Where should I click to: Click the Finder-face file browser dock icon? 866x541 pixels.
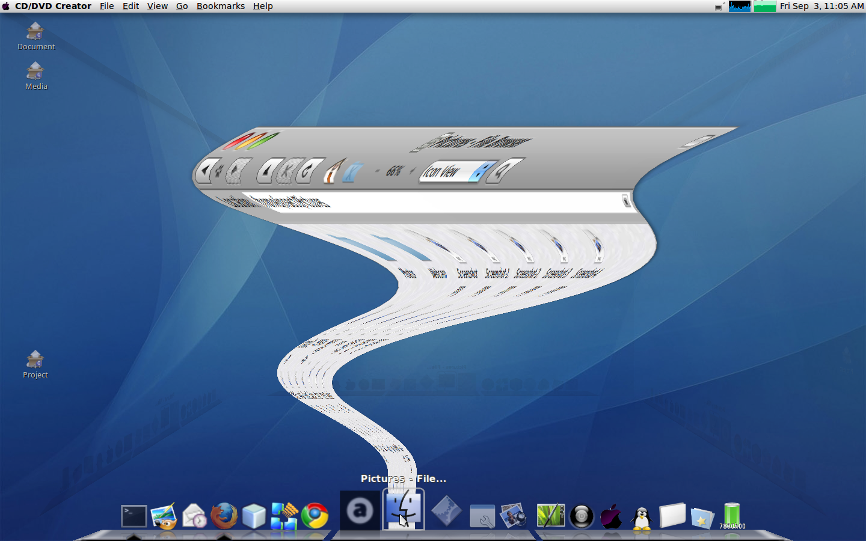click(x=404, y=509)
